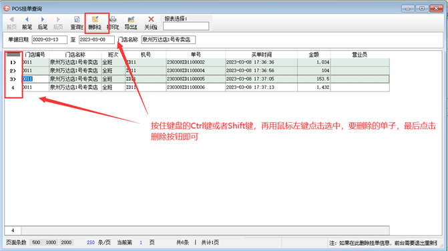Sort by 班次 column header
This screenshot has width=448, height=251.
pos(113,55)
